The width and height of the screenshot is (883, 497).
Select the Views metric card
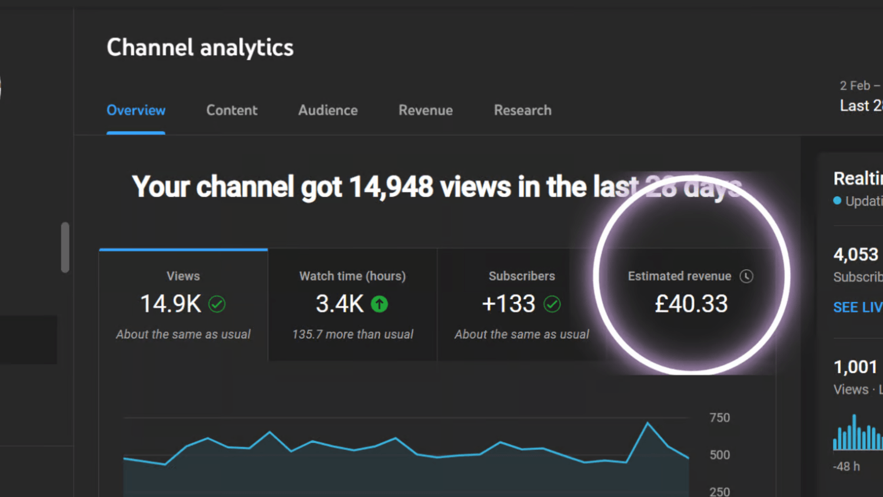tap(184, 305)
